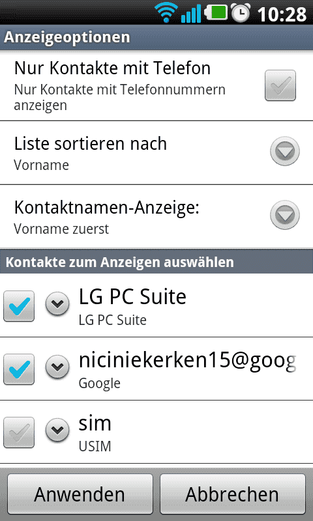Tap the Wi-Fi status icon

pyautogui.click(x=166, y=12)
